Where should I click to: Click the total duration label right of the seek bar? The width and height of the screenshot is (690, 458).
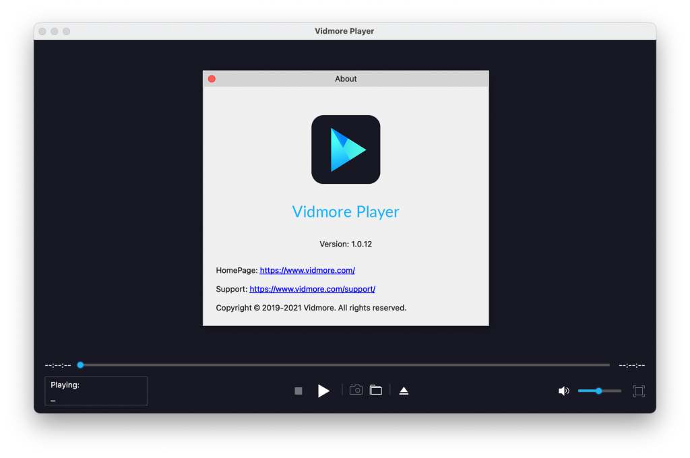(632, 365)
